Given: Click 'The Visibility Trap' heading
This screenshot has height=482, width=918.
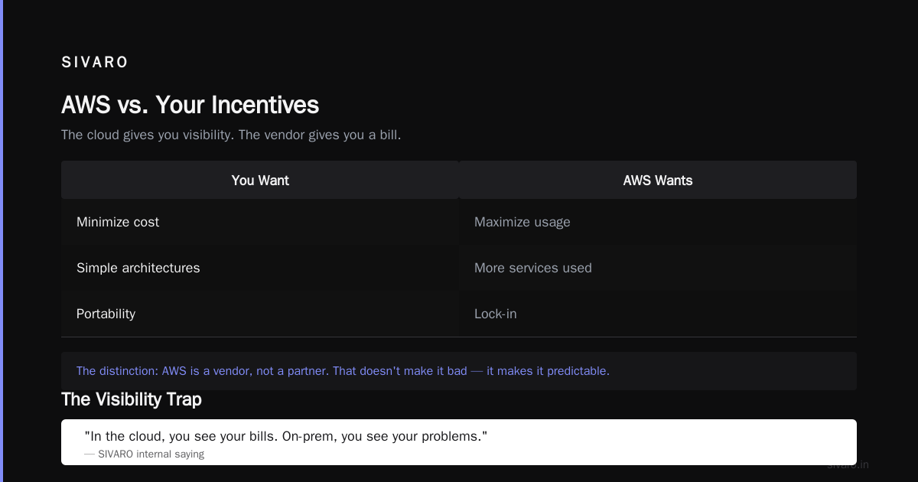Looking at the screenshot, I should click(x=132, y=399).
